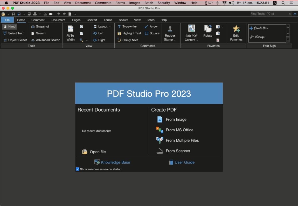298x206 pixels.
Task: Click the undo arrow in quick toolbar
Action: [59, 14]
